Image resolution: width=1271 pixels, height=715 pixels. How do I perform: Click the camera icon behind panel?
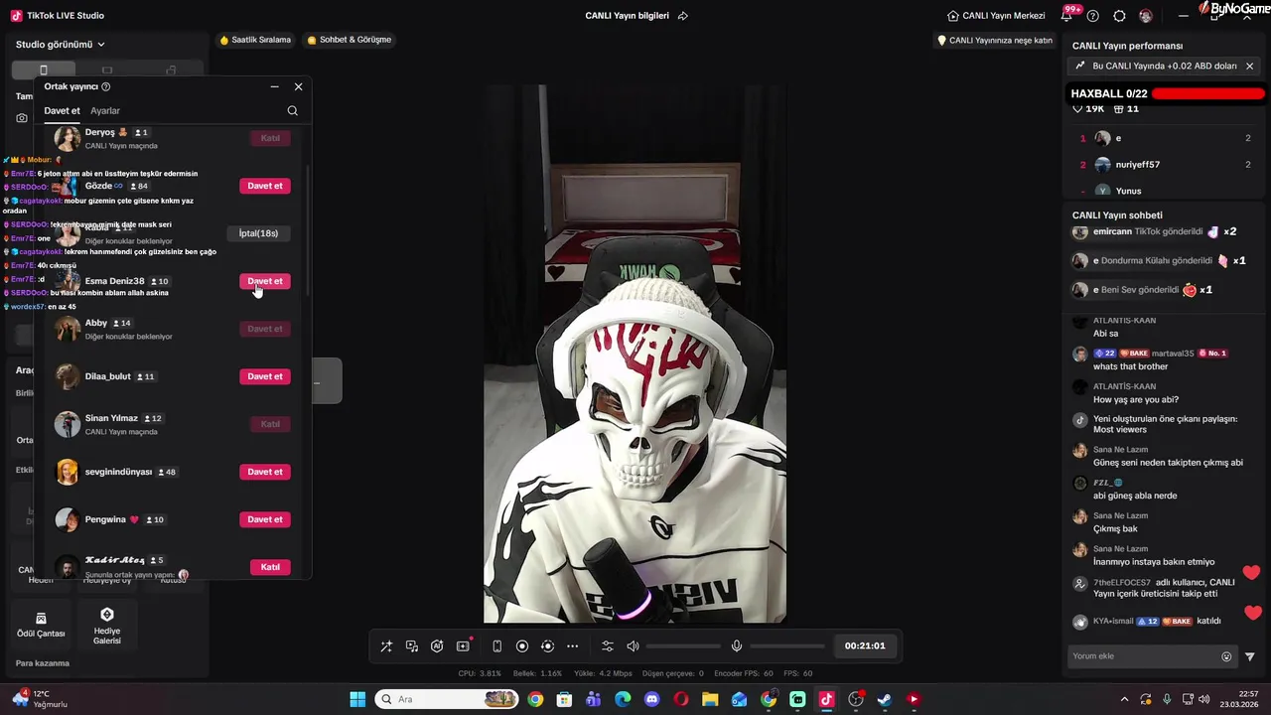pyautogui.click(x=22, y=118)
